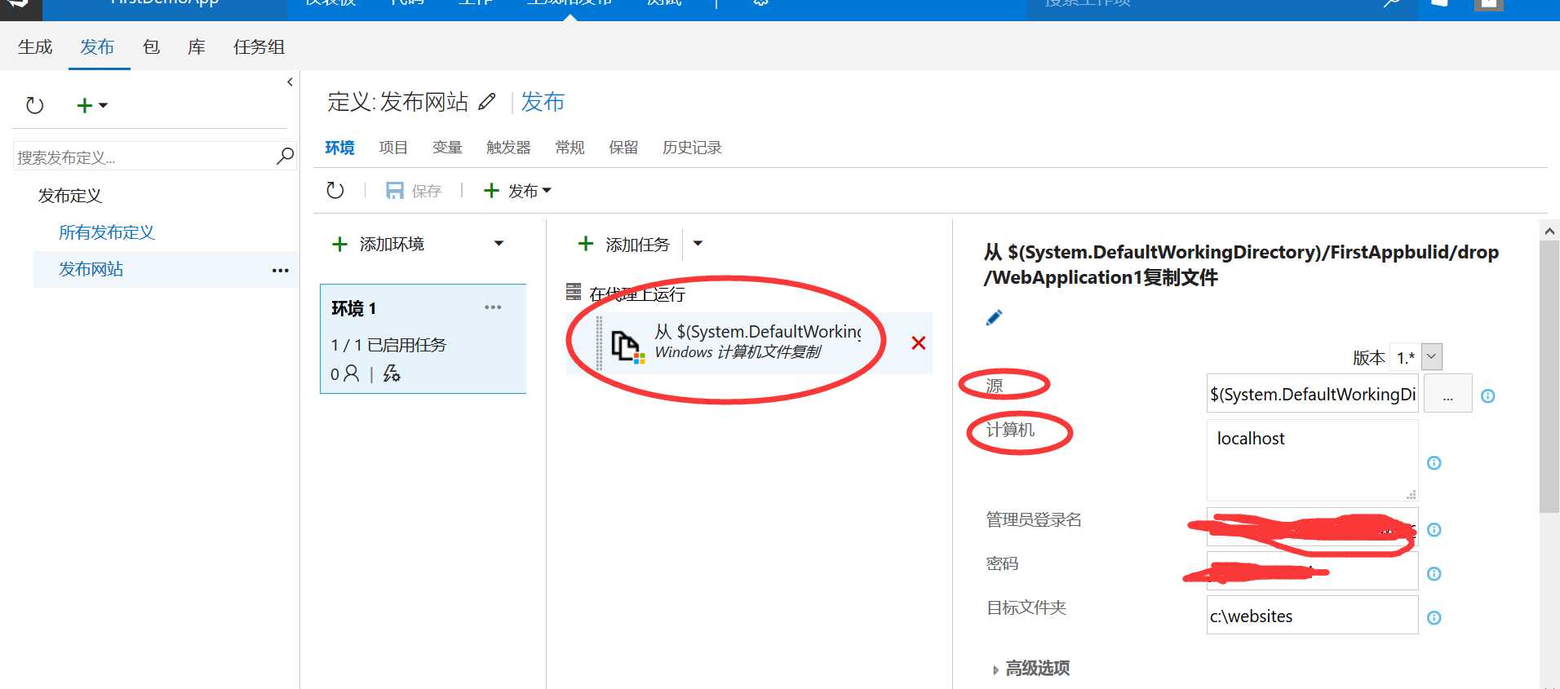Click the 目标文件夹 input with c:\websites
This screenshot has width=1560, height=689.
[1312, 616]
